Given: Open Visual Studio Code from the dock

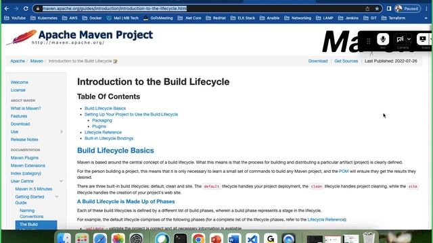Looking at the screenshot, I should tap(252, 238).
